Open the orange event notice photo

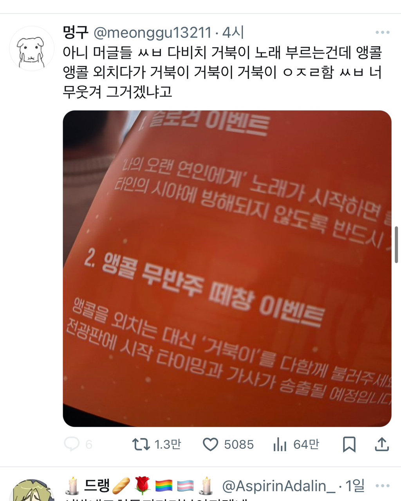[227, 269]
